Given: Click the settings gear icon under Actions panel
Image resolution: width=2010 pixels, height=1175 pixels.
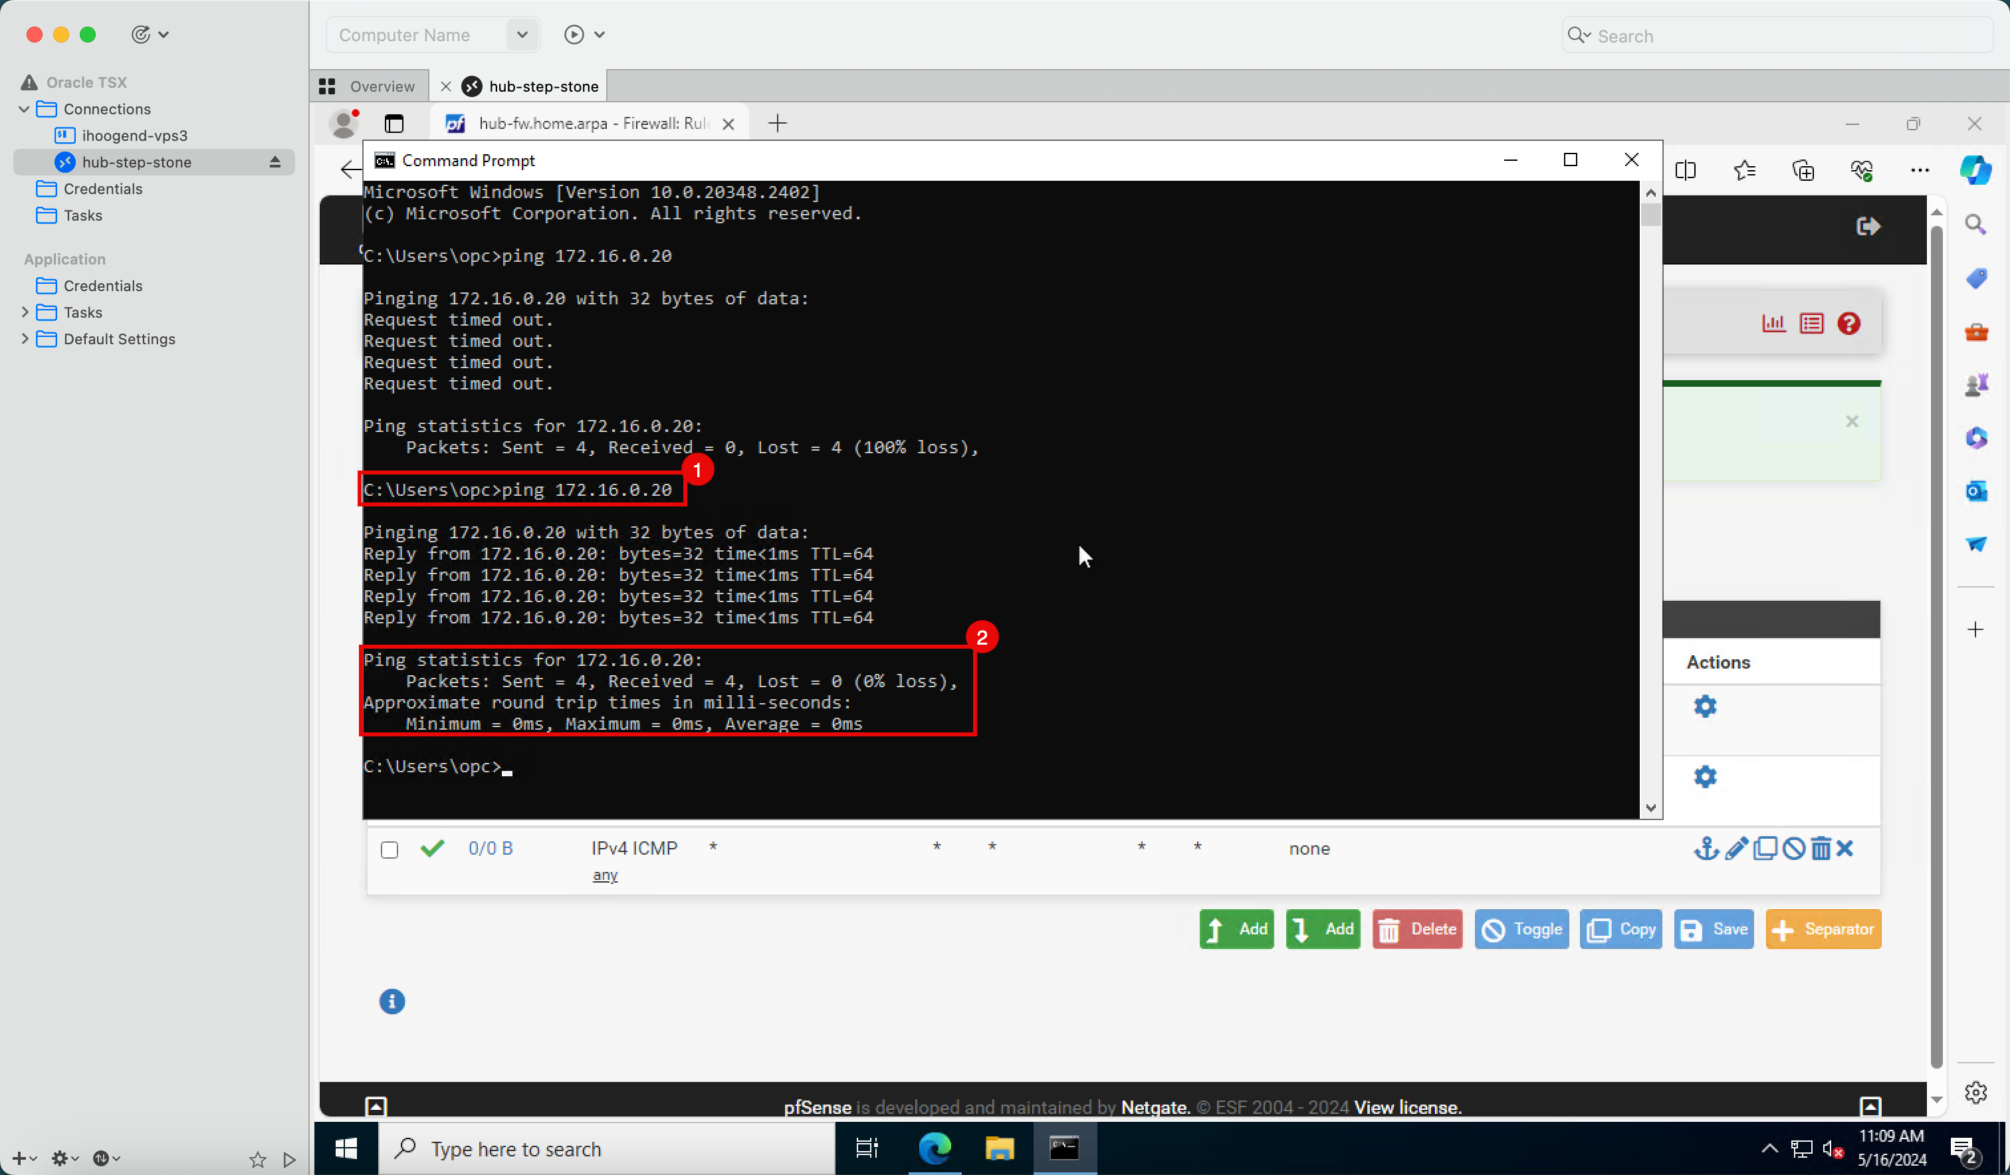Looking at the screenshot, I should point(1705,706).
